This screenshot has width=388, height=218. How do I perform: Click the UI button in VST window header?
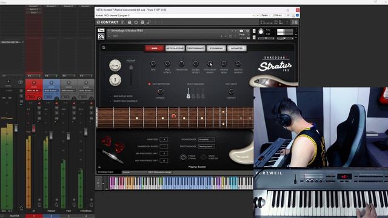point(288,15)
